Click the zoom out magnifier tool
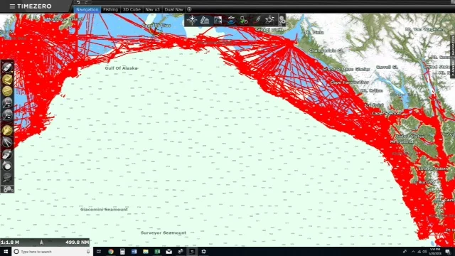 (7, 114)
